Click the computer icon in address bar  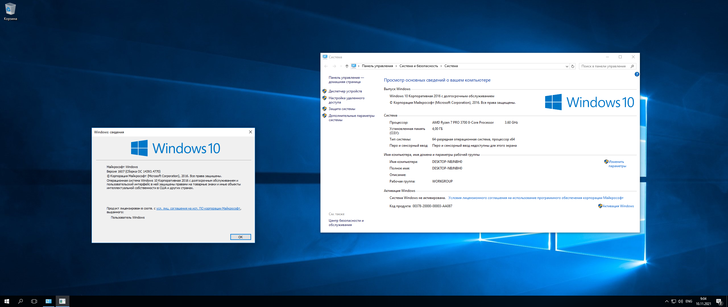coord(354,66)
